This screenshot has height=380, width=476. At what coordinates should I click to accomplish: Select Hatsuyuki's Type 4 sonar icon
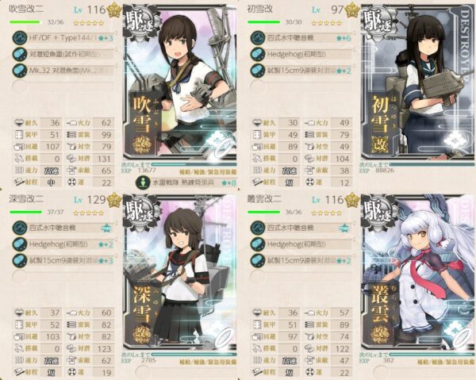pos(258,38)
